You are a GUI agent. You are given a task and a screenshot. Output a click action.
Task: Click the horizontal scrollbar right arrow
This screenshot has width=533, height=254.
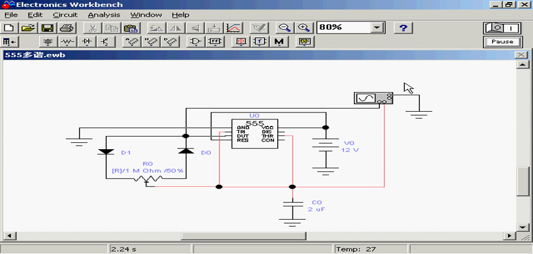tap(509, 236)
